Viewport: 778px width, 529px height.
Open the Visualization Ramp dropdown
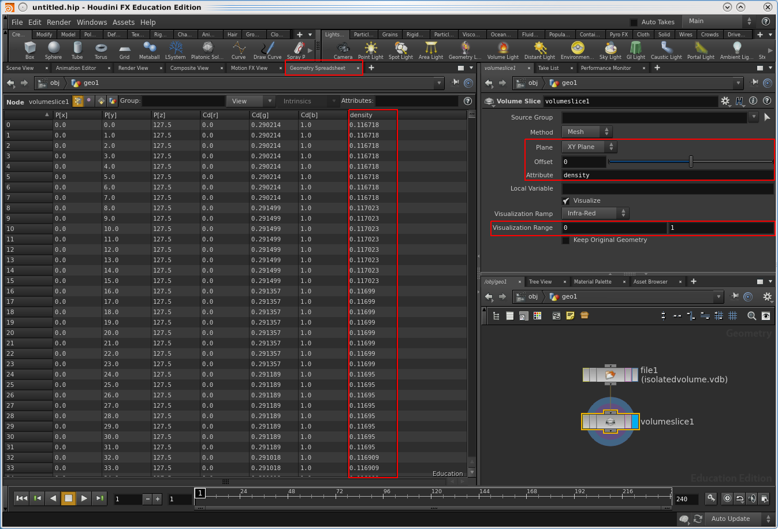(x=595, y=214)
